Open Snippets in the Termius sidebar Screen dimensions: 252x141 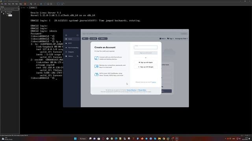coord(72,52)
